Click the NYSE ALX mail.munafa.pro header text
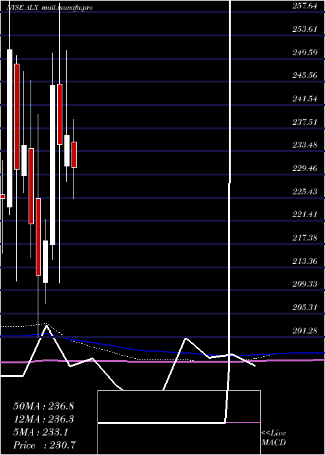Viewport: 325px width, 455px height. [x=49, y=8]
